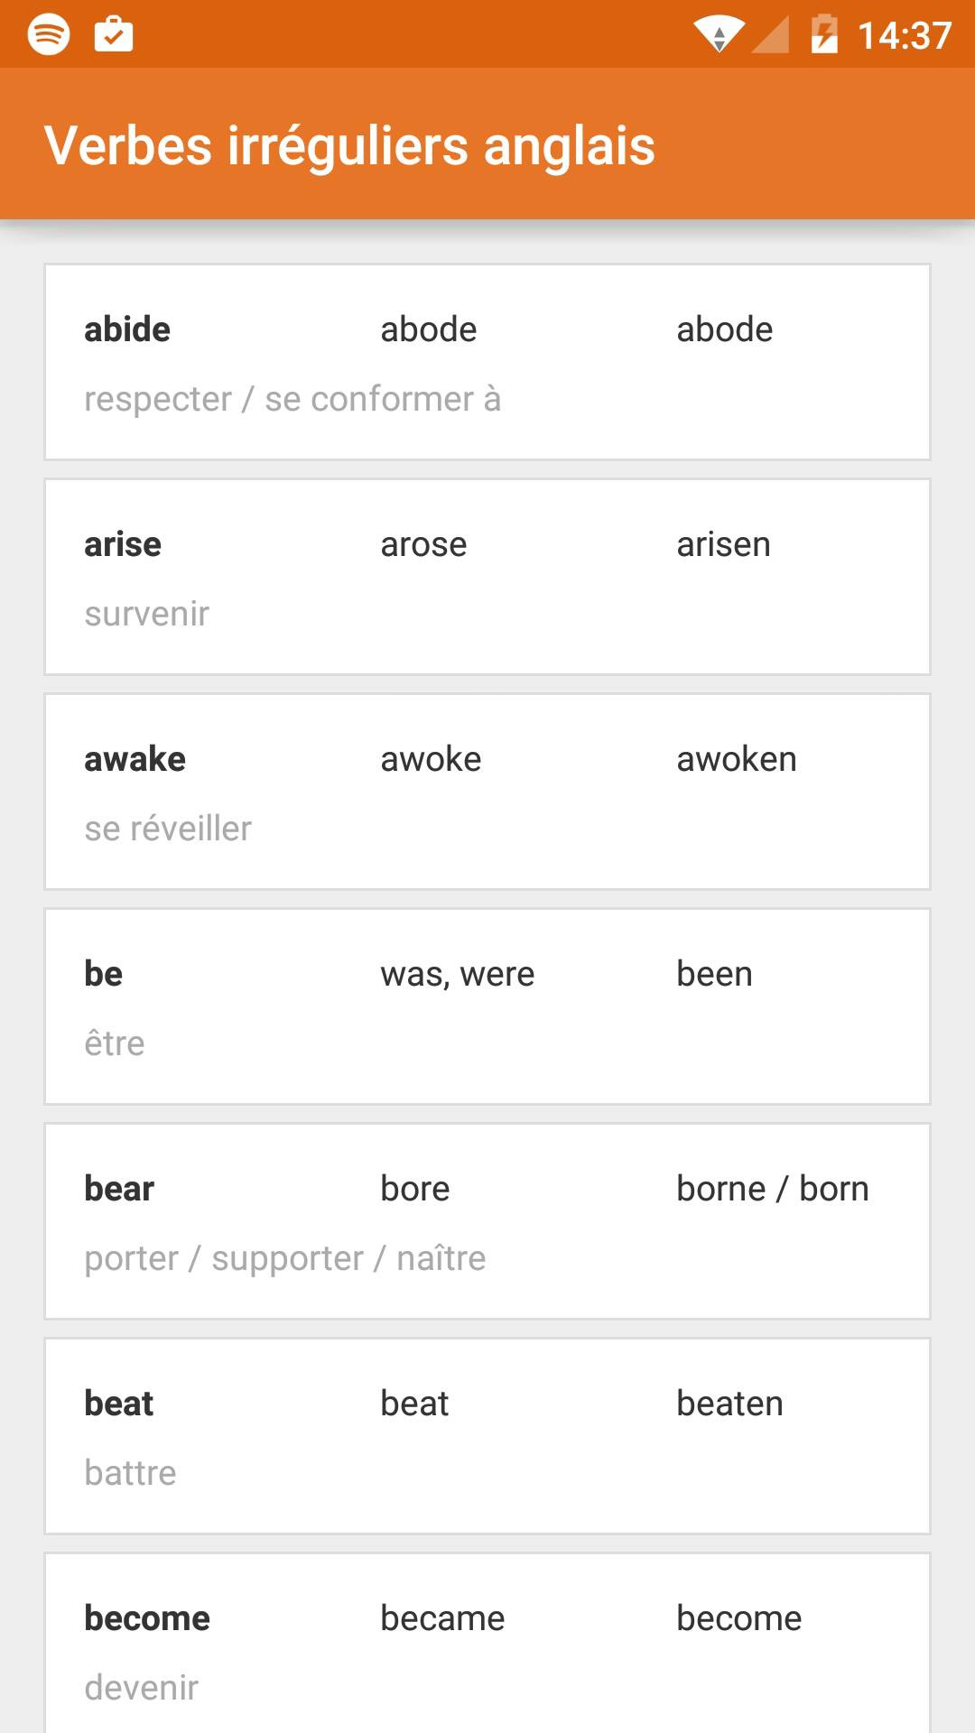Open the arise verb entry

[x=487, y=576]
